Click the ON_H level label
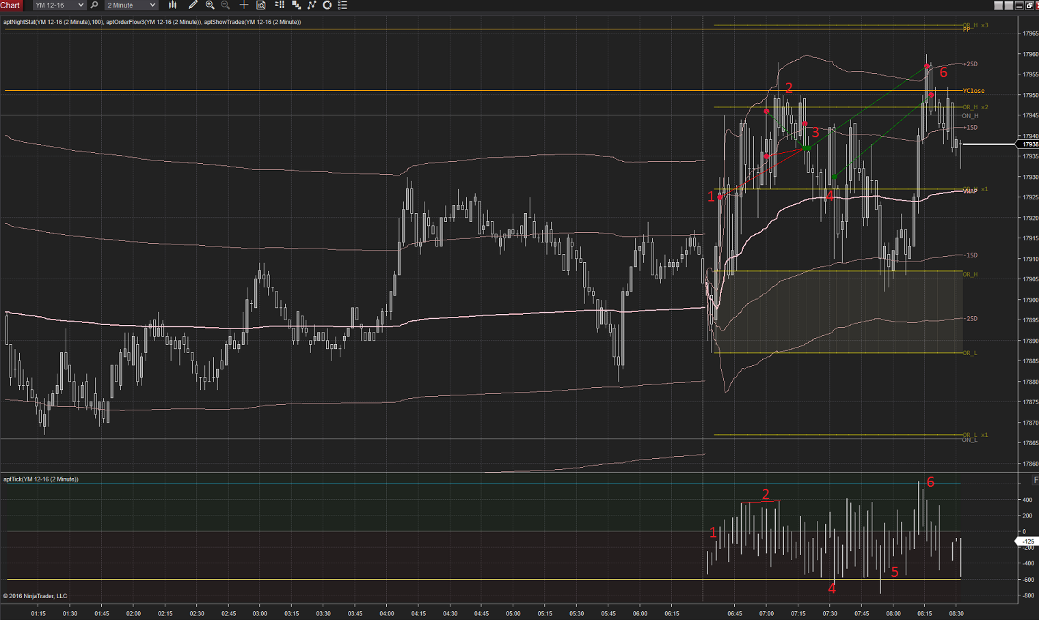The image size is (1039, 620). coord(970,116)
